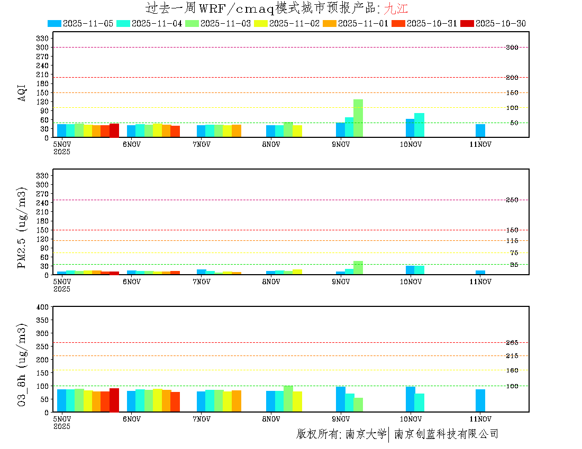The image size is (582, 449).
Task: Select the orange 2025-11-01 legend swatch
Action: click(x=330, y=23)
